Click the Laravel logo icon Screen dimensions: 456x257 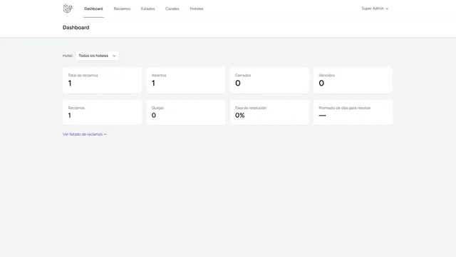pyautogui.click(x=68, y=9)
